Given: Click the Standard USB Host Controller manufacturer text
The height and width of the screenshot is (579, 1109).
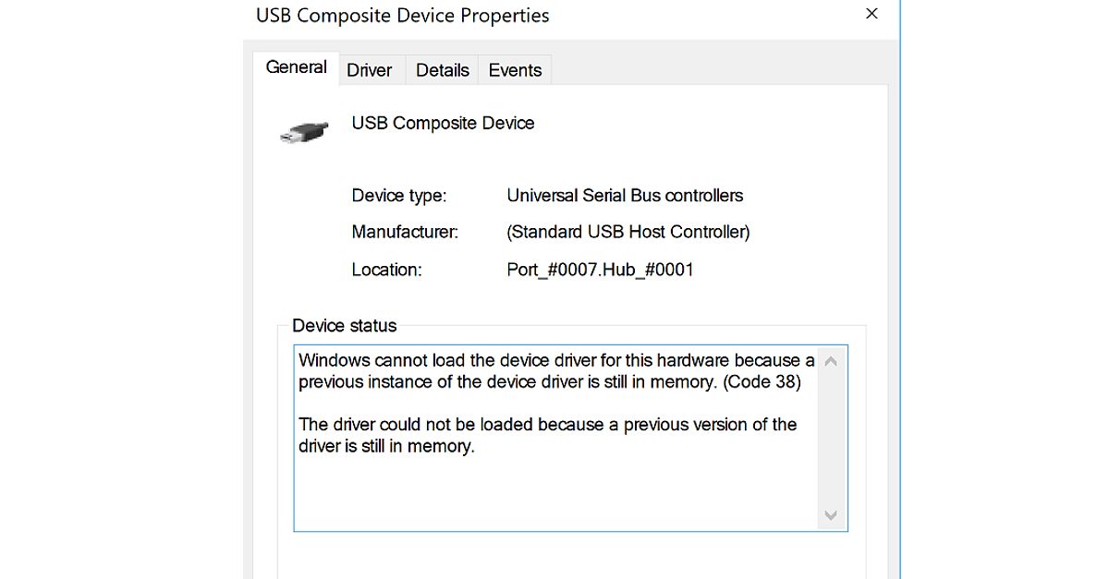Looking at the screenshot, I should [627, 232].
